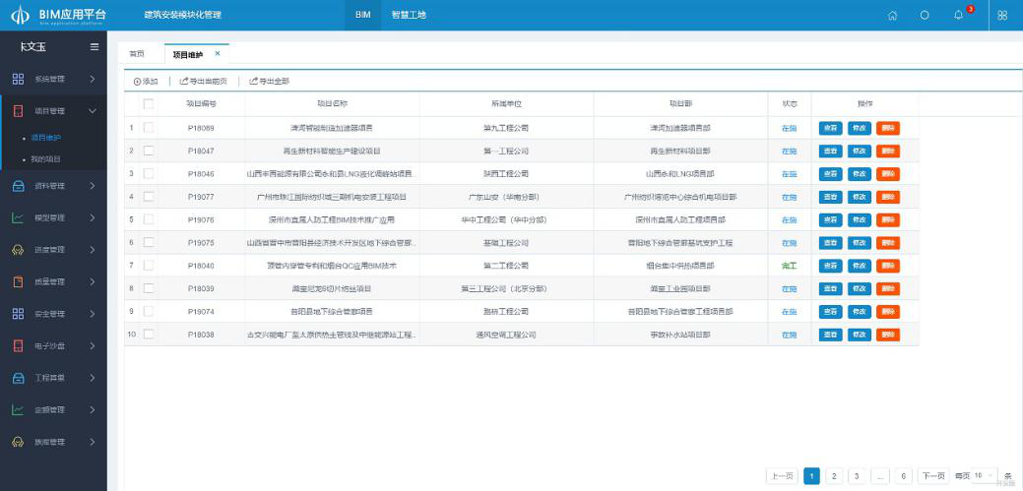Screen dimensions: 1023x491
Task: Toggle the hamburger sidebar collapse icon
Action: coord(95,46)
